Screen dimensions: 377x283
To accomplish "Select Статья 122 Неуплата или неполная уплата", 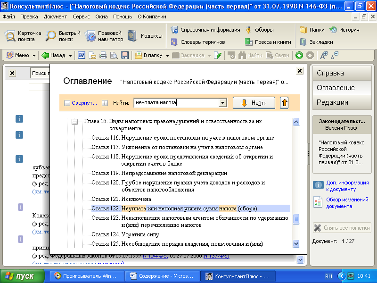I will point(191,208).
